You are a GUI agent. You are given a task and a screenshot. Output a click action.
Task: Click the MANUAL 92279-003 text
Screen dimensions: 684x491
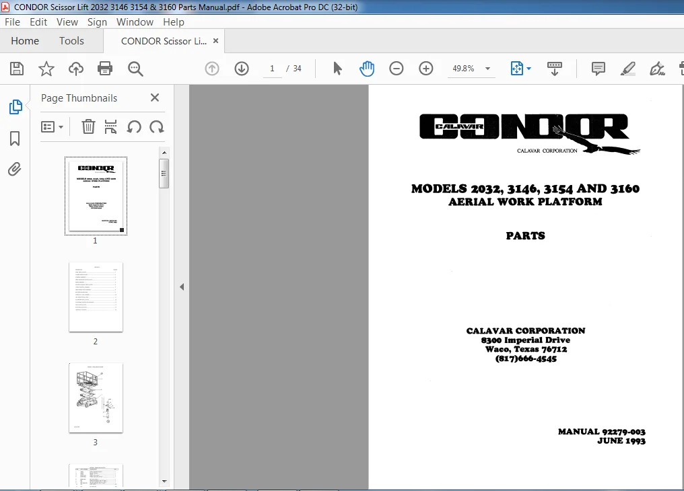[x=602, y=432]
